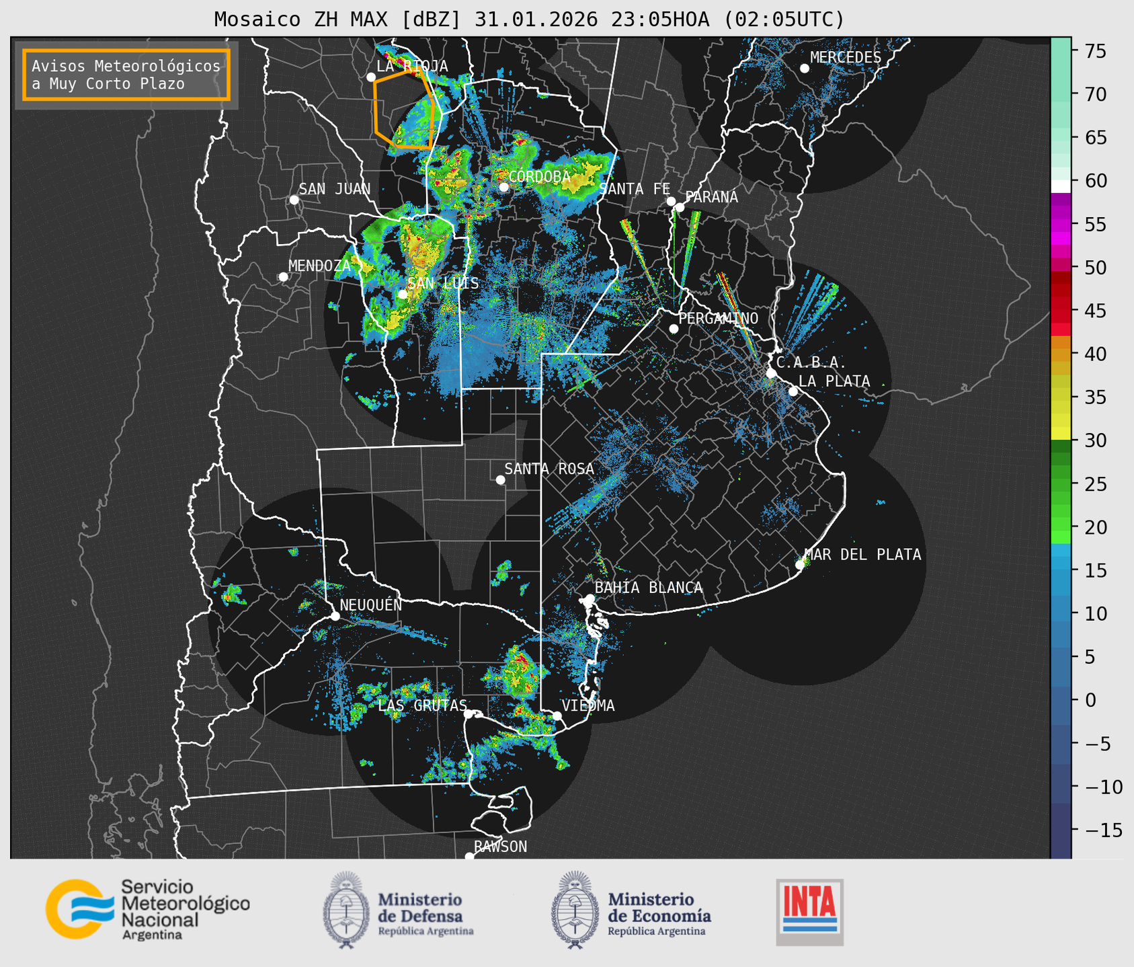Click the INTA logo
Image resolution: width=1134 pixels, height=967 pixels.
pyautogui.click(x=810, y=912)
